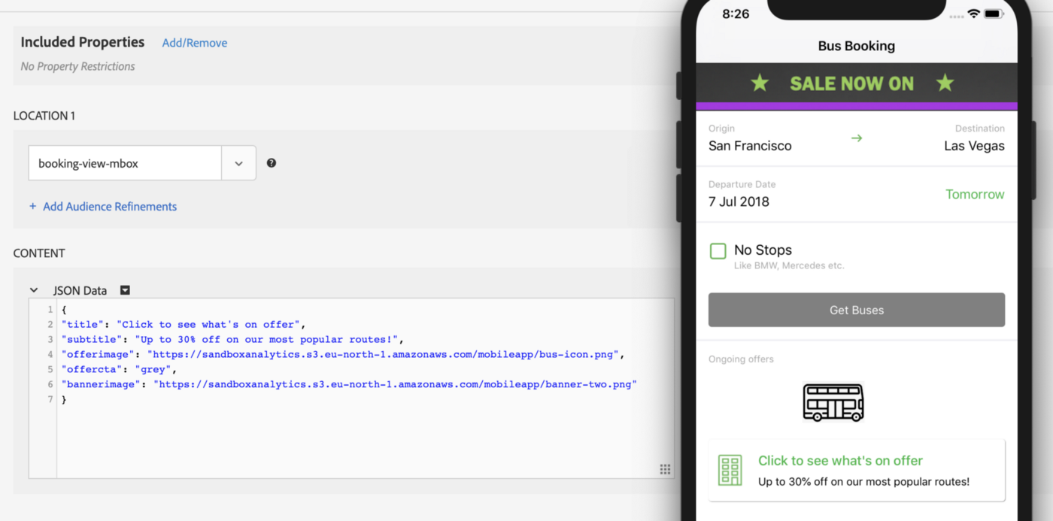
Task: Click the green ticket icon in the offer card
Action: click(x=730, y=469)
